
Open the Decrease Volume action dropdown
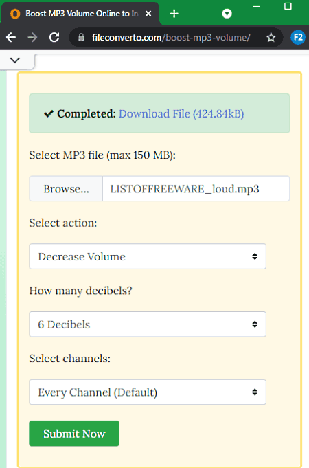pyautogui.click(x=148, y=256)
